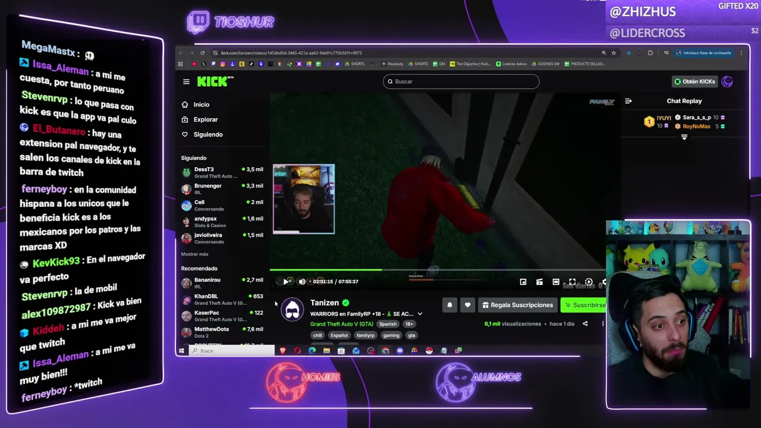Go to Inicio in the sidebar
This screenshot has height=428, width=761.
(201, 105)
